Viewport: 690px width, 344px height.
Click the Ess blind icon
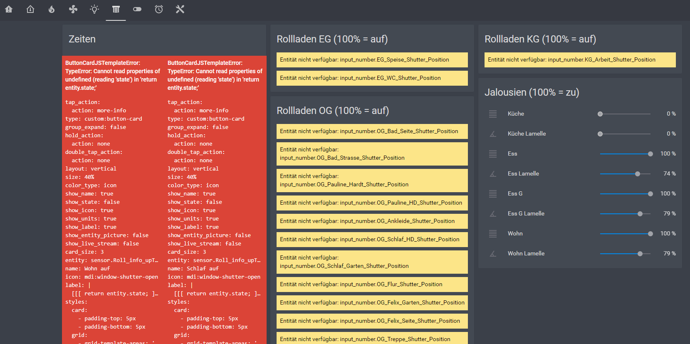[493, 153]
